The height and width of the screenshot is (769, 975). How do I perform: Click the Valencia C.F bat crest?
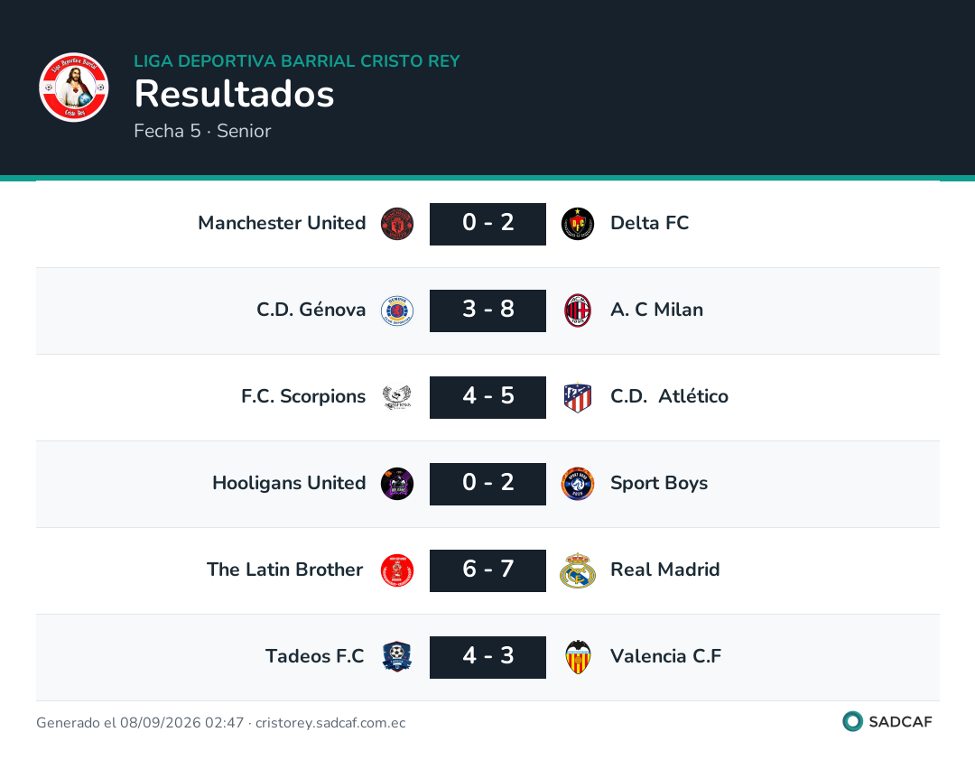pos(578,657)
